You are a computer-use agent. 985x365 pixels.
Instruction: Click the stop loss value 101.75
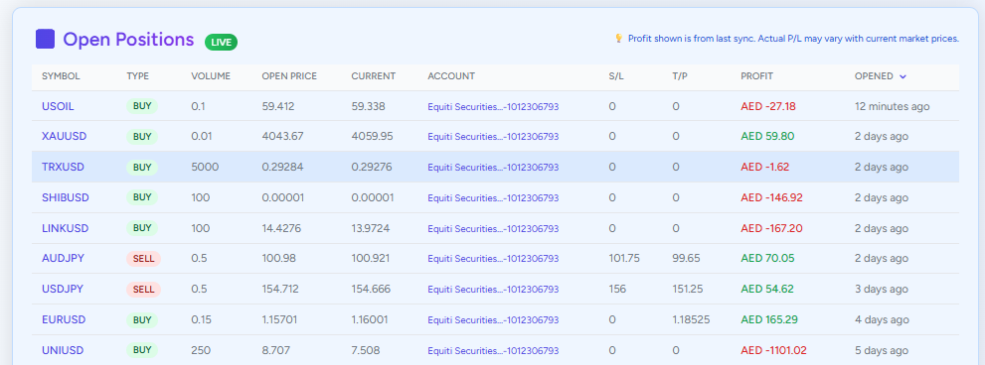(x=624, y=259)
